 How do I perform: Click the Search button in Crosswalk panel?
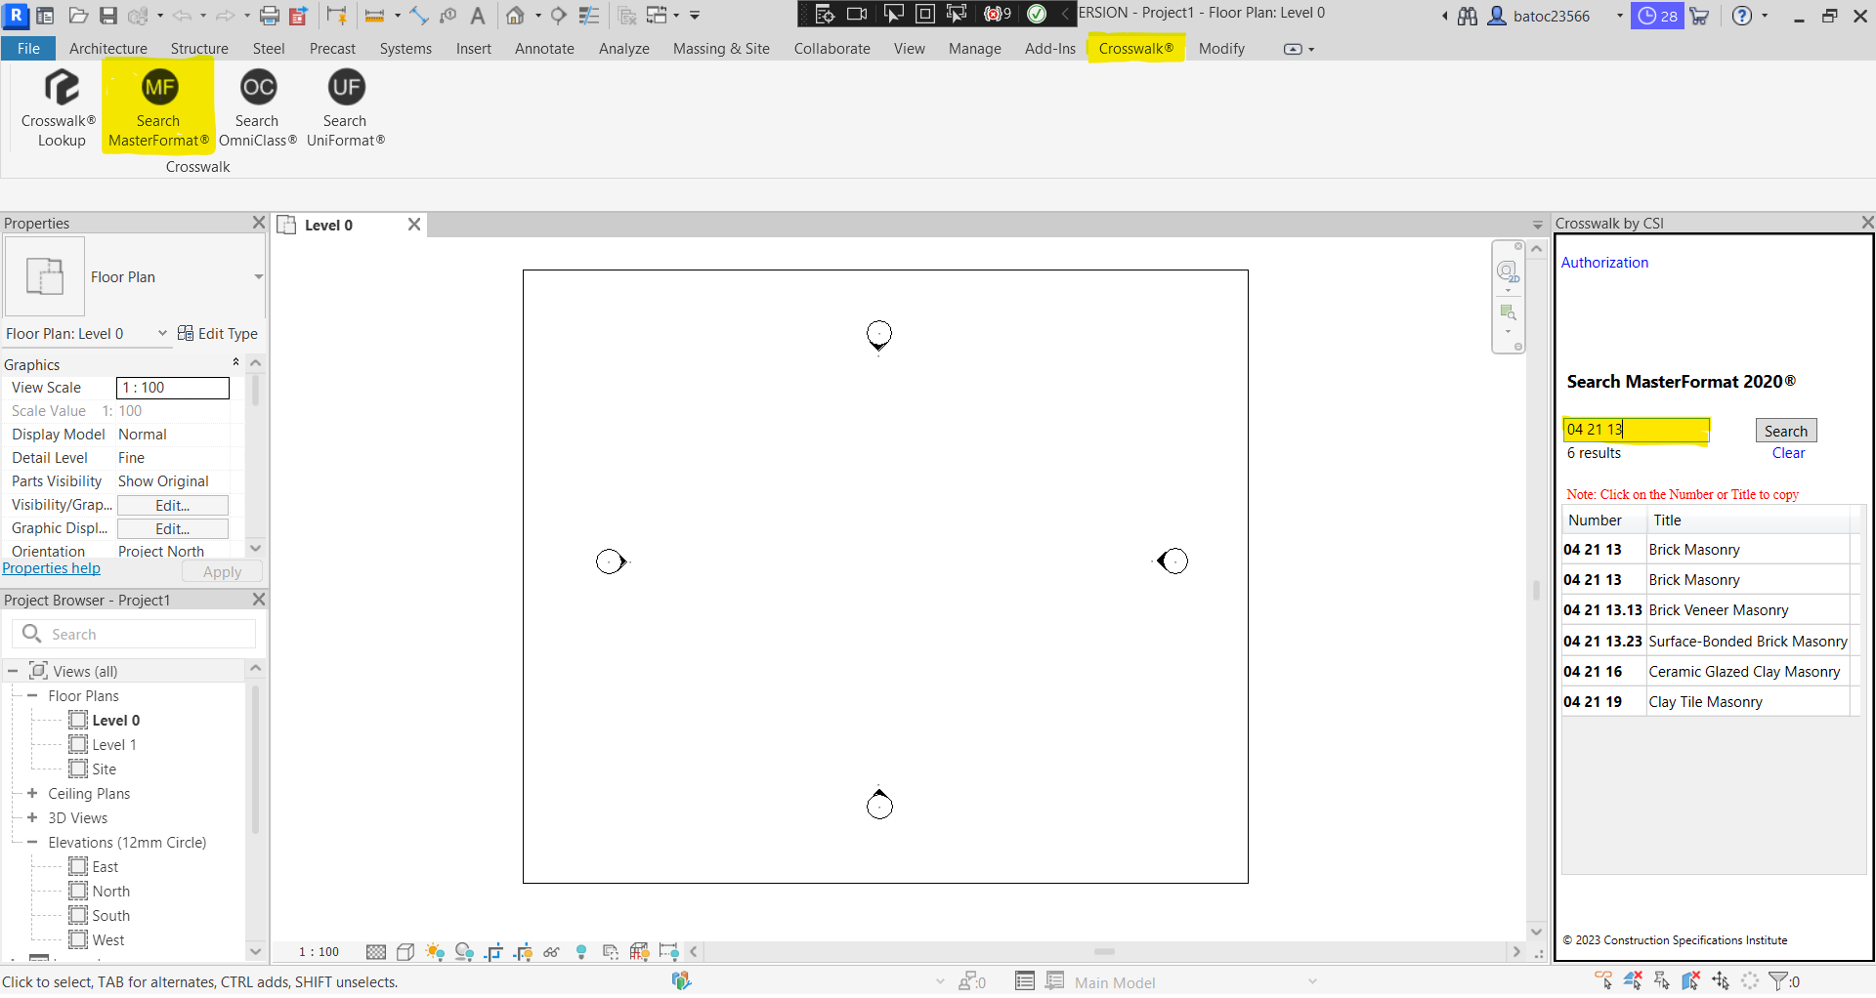[1785, 431]
